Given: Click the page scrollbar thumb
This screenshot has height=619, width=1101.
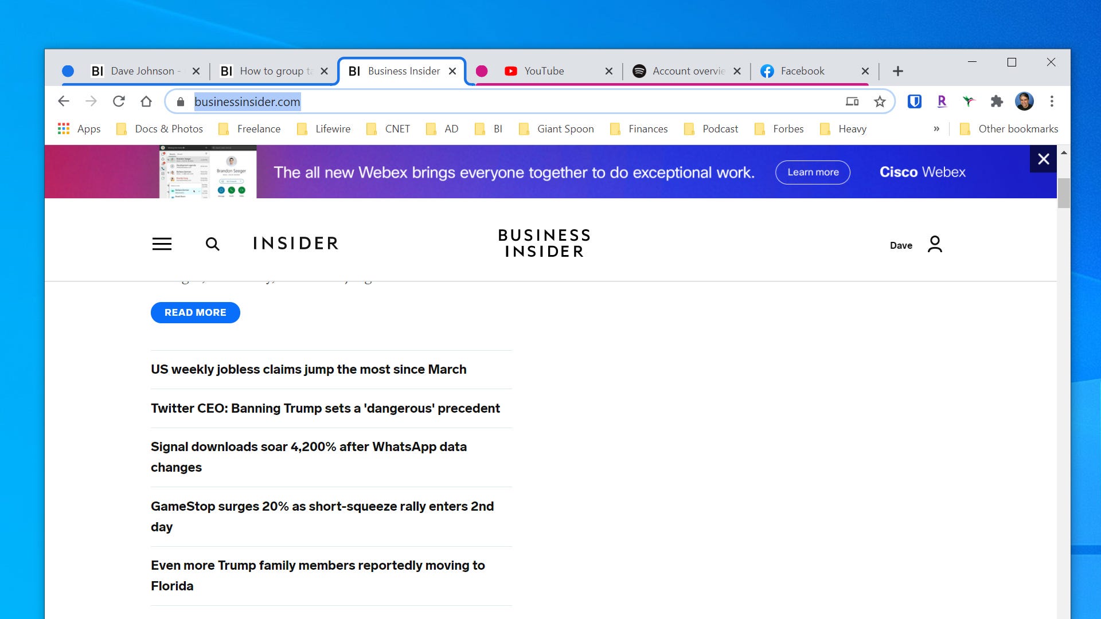Looking at the screenshot, I should (1064, 193).
